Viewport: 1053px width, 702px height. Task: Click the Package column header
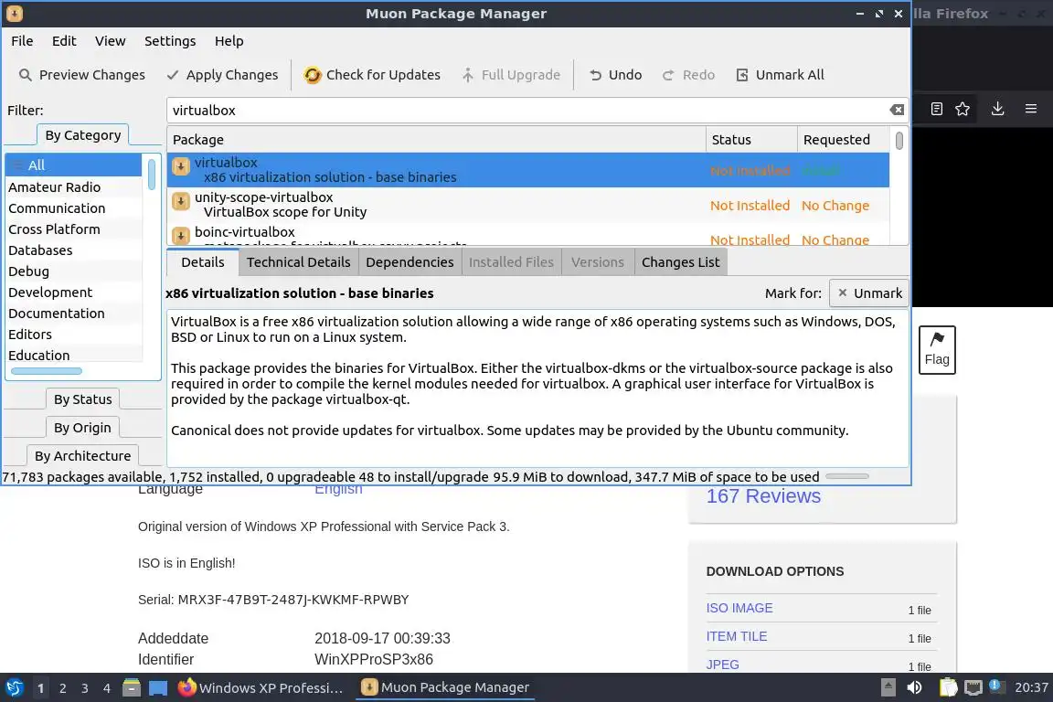coord(437,140)
